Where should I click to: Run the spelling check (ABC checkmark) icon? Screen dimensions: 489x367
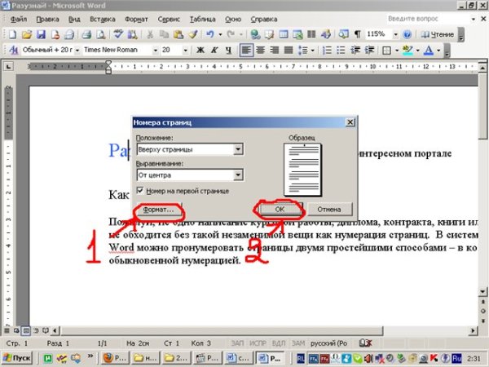click(118, 34)
